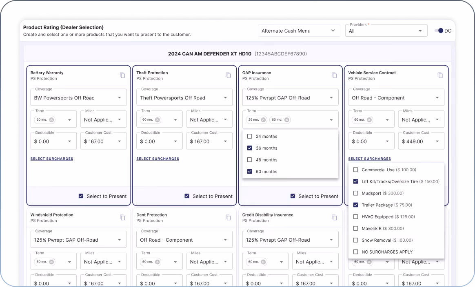Duplicate the Dent Protection card
Viewport: 475px width, 287px height.
tap(229, 217)
